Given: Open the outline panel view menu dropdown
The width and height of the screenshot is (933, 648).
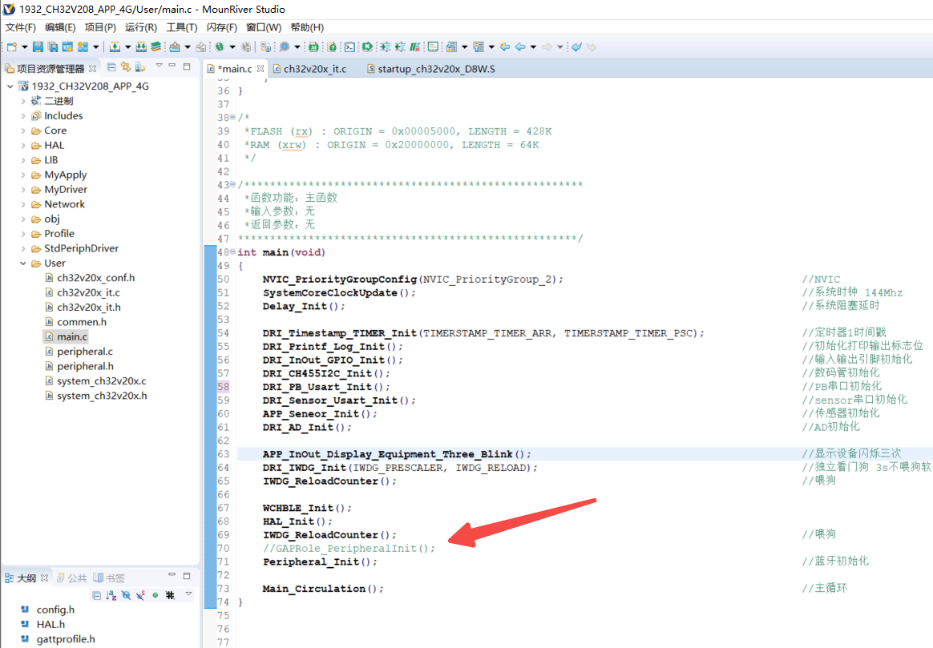Looking at the screenshot, I should click(x=189, y=595).
